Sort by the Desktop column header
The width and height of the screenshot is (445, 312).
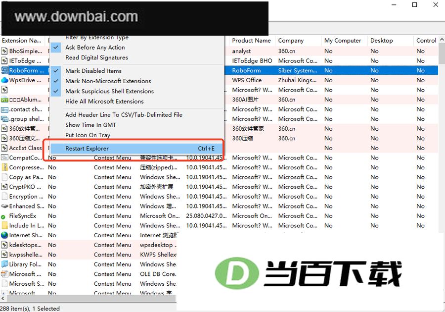click(x=390, y=41)
